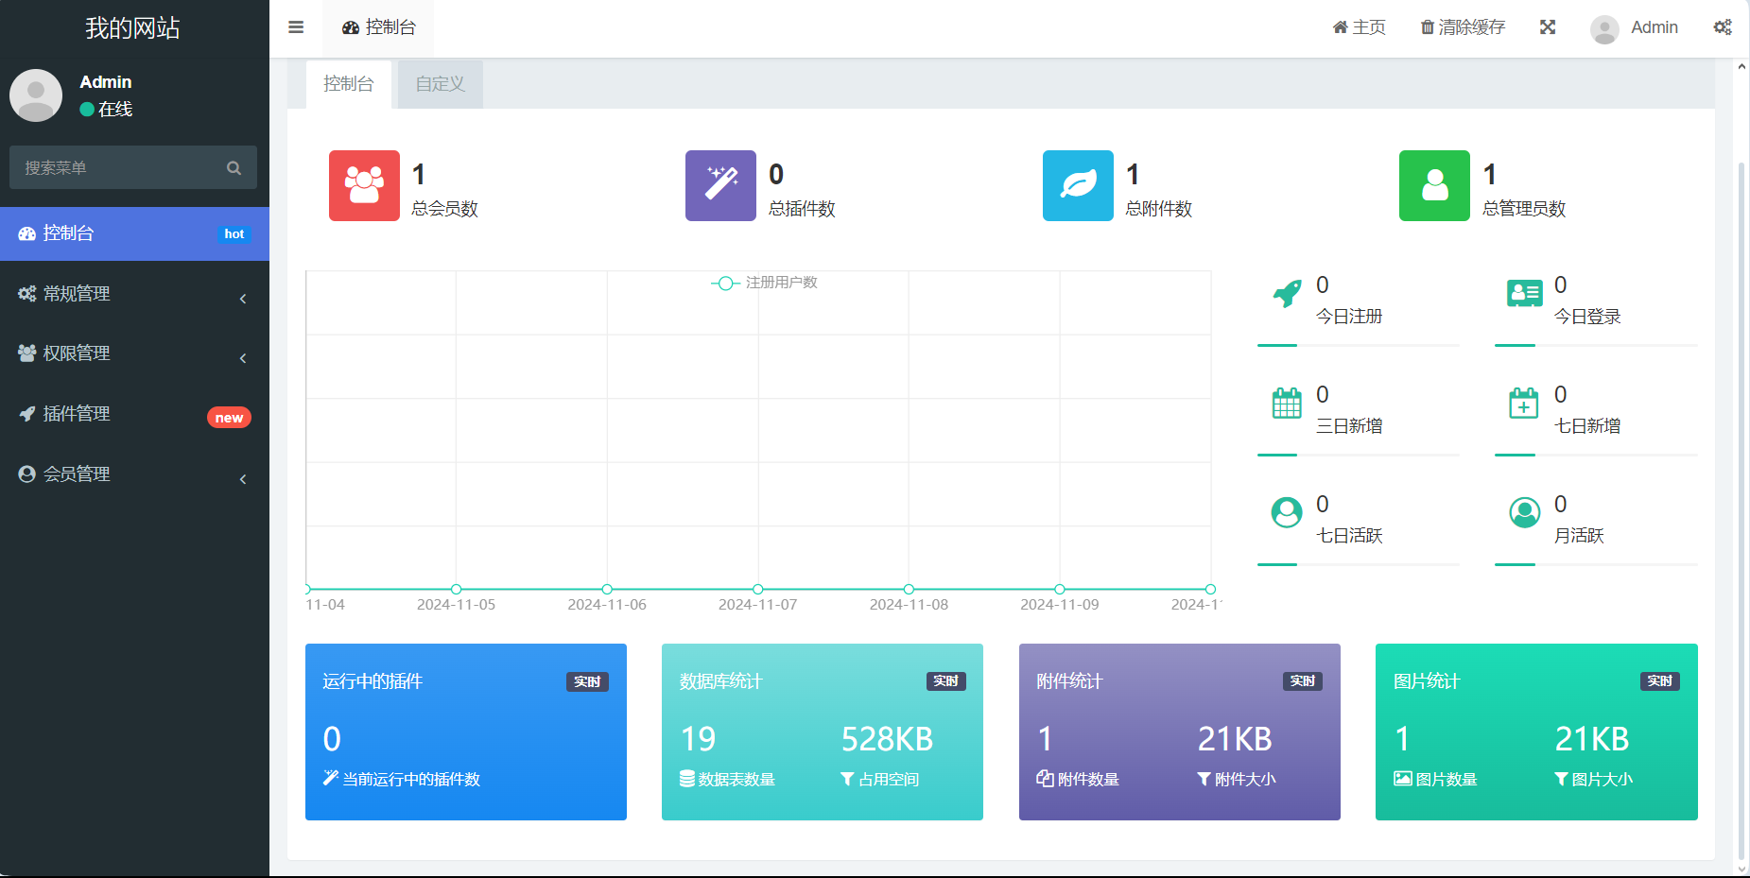Click the gears icon beside 常规管理
The image size is (1750, 878).
pyautogui.click(x=27, y=294)
